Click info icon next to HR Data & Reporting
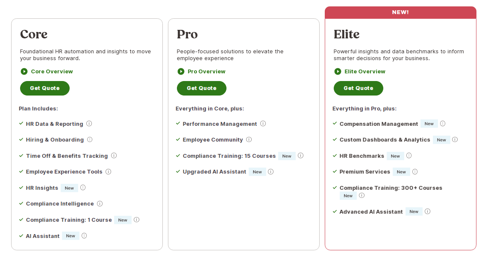 tap(89, 124)
